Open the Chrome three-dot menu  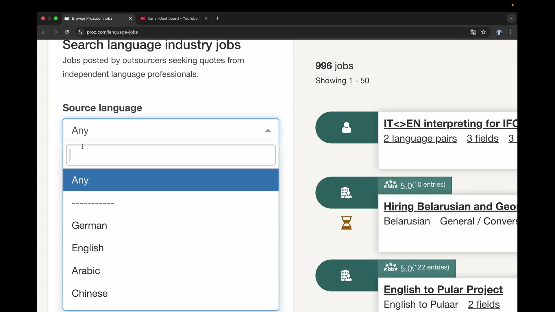pos(511,32)
